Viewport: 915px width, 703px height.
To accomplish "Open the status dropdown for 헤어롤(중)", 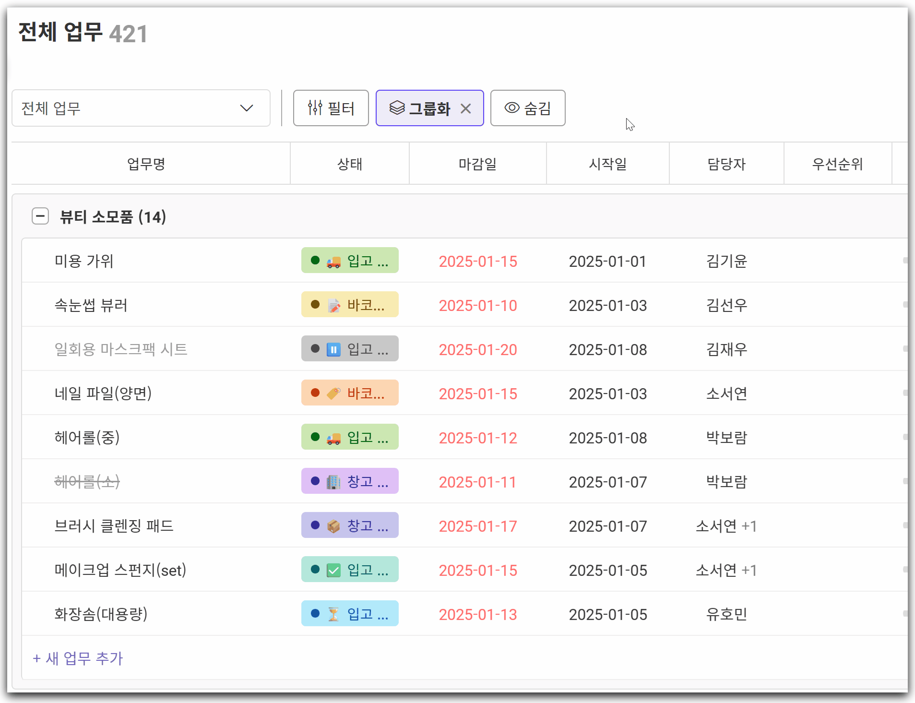I will click(x=350, y=437).
